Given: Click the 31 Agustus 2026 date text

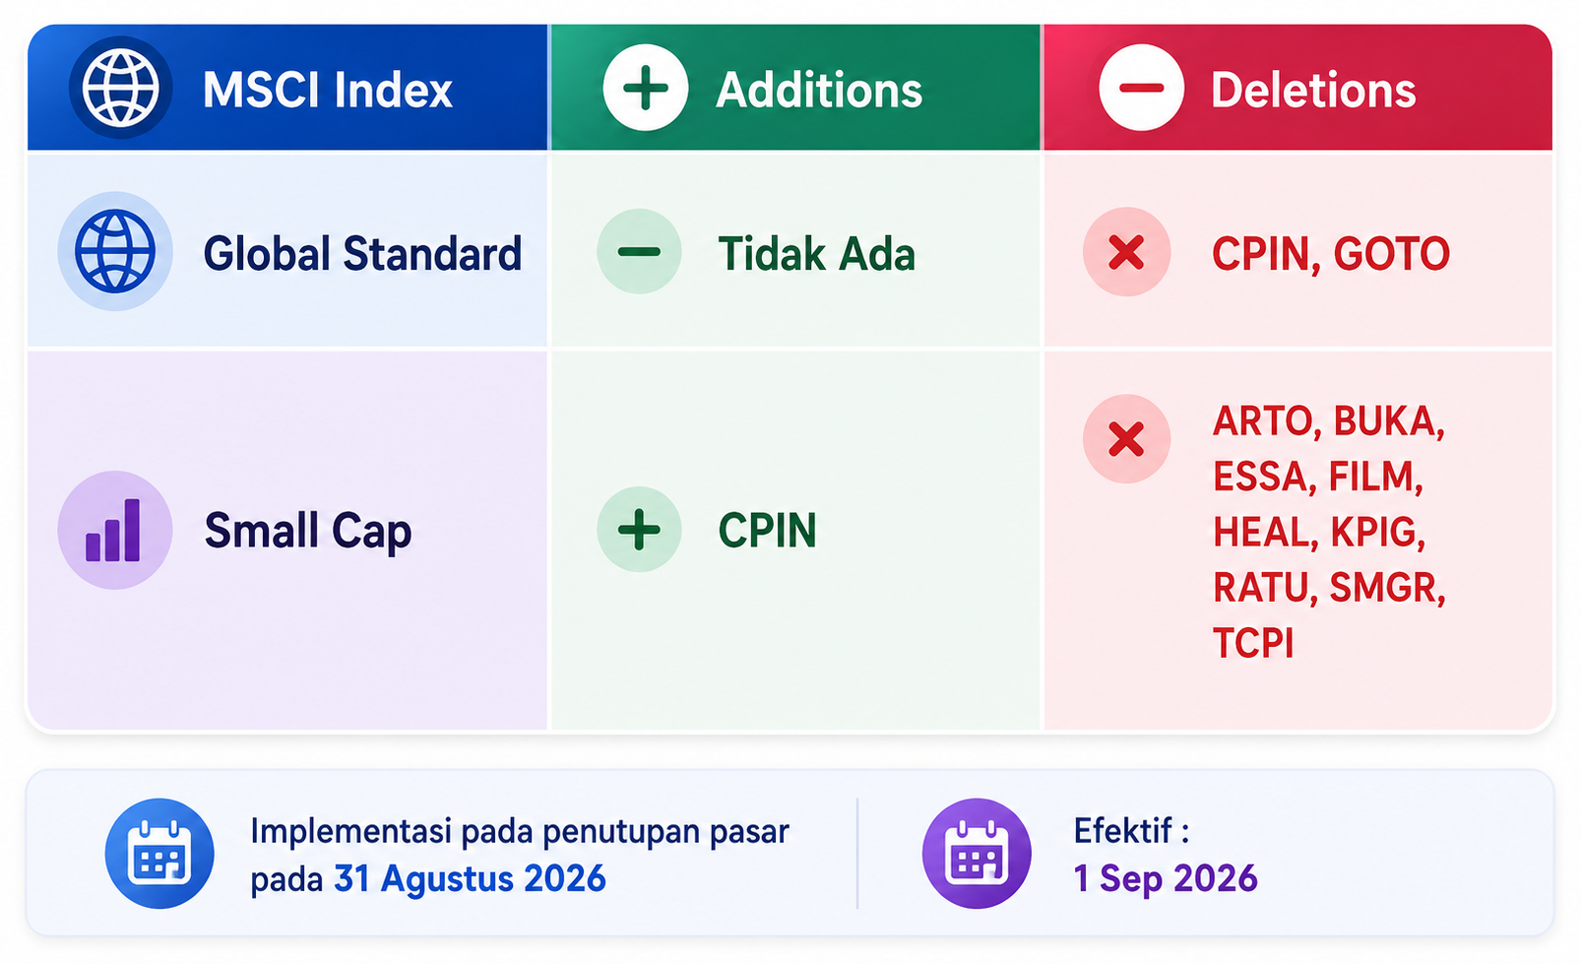Looking at the screenshot, I should click(x=470, y=878).
